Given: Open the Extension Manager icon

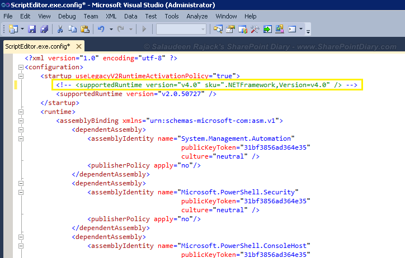Looking at the screenshot, I should click(x=280, y=29).
